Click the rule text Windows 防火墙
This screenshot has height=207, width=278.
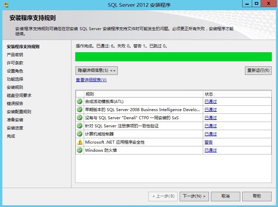(101, 150)
